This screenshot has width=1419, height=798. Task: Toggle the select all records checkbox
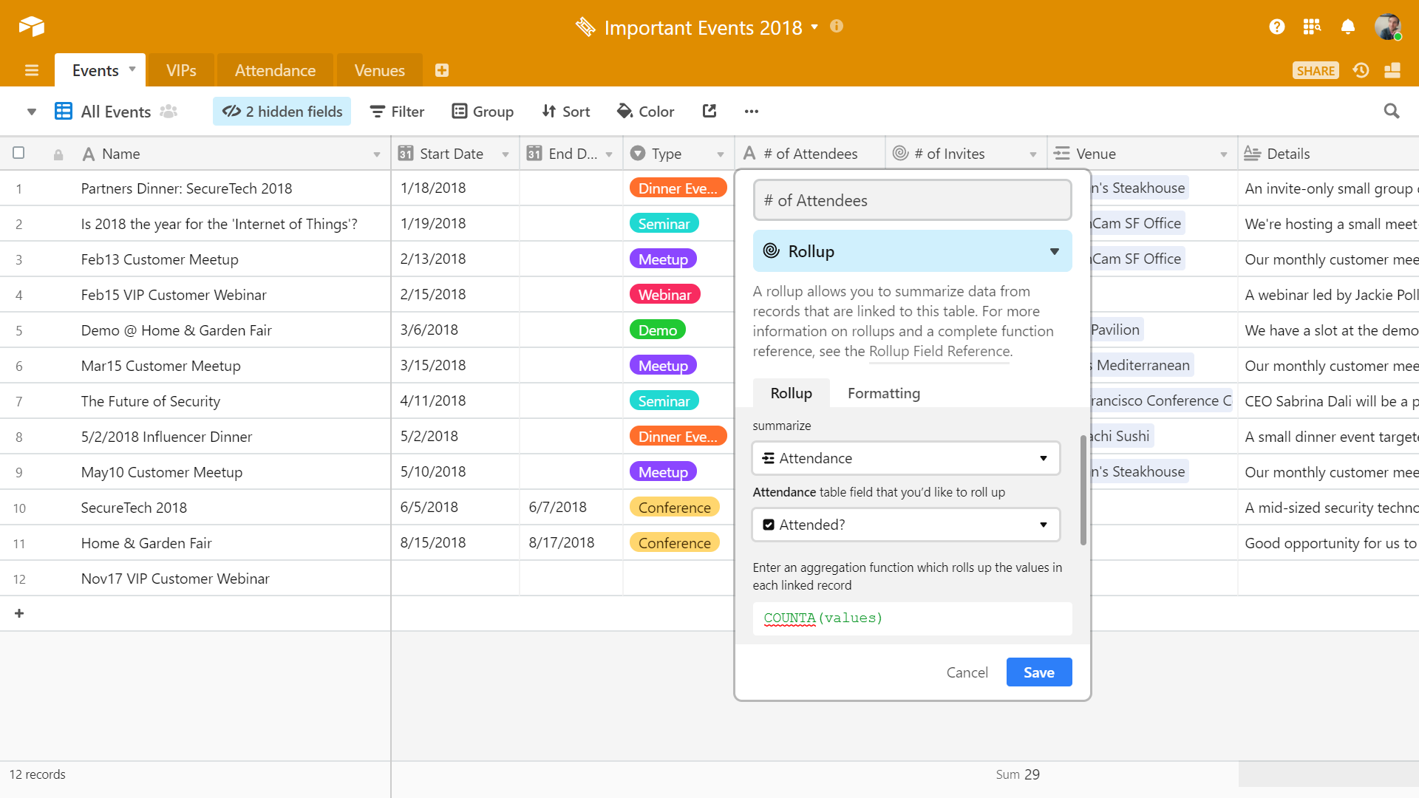[x=18, y=153]
